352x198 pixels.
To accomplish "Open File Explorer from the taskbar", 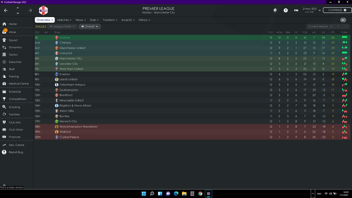I will (184, 194).
